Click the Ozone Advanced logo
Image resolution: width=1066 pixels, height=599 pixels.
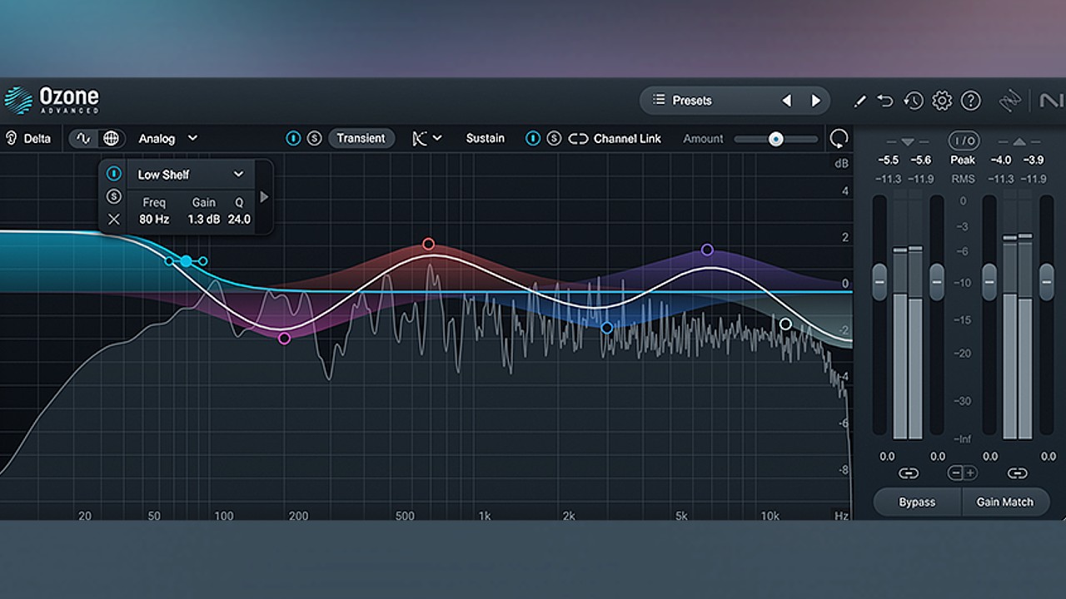[52, 100]
